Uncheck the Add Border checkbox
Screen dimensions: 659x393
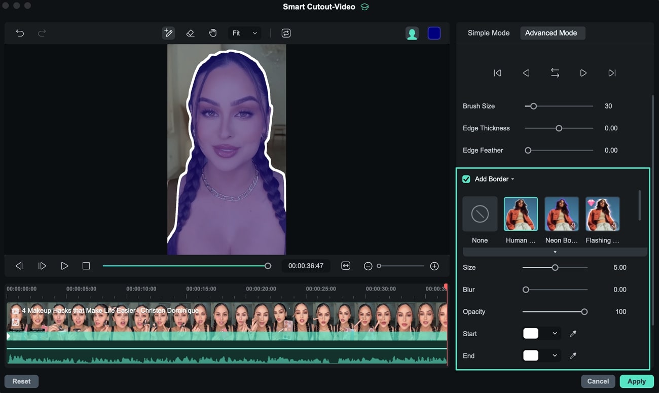point(466,179)
